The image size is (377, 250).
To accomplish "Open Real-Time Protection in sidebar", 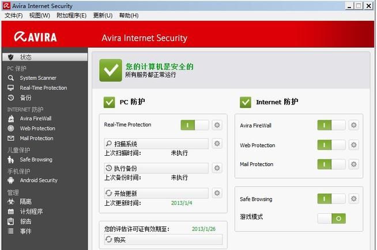I will pos(43,88).
